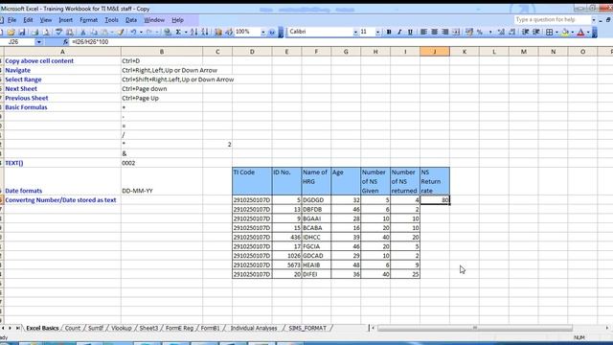Open the Edit menu
Screen dimensions: 613x345
[x=28, y=20]
